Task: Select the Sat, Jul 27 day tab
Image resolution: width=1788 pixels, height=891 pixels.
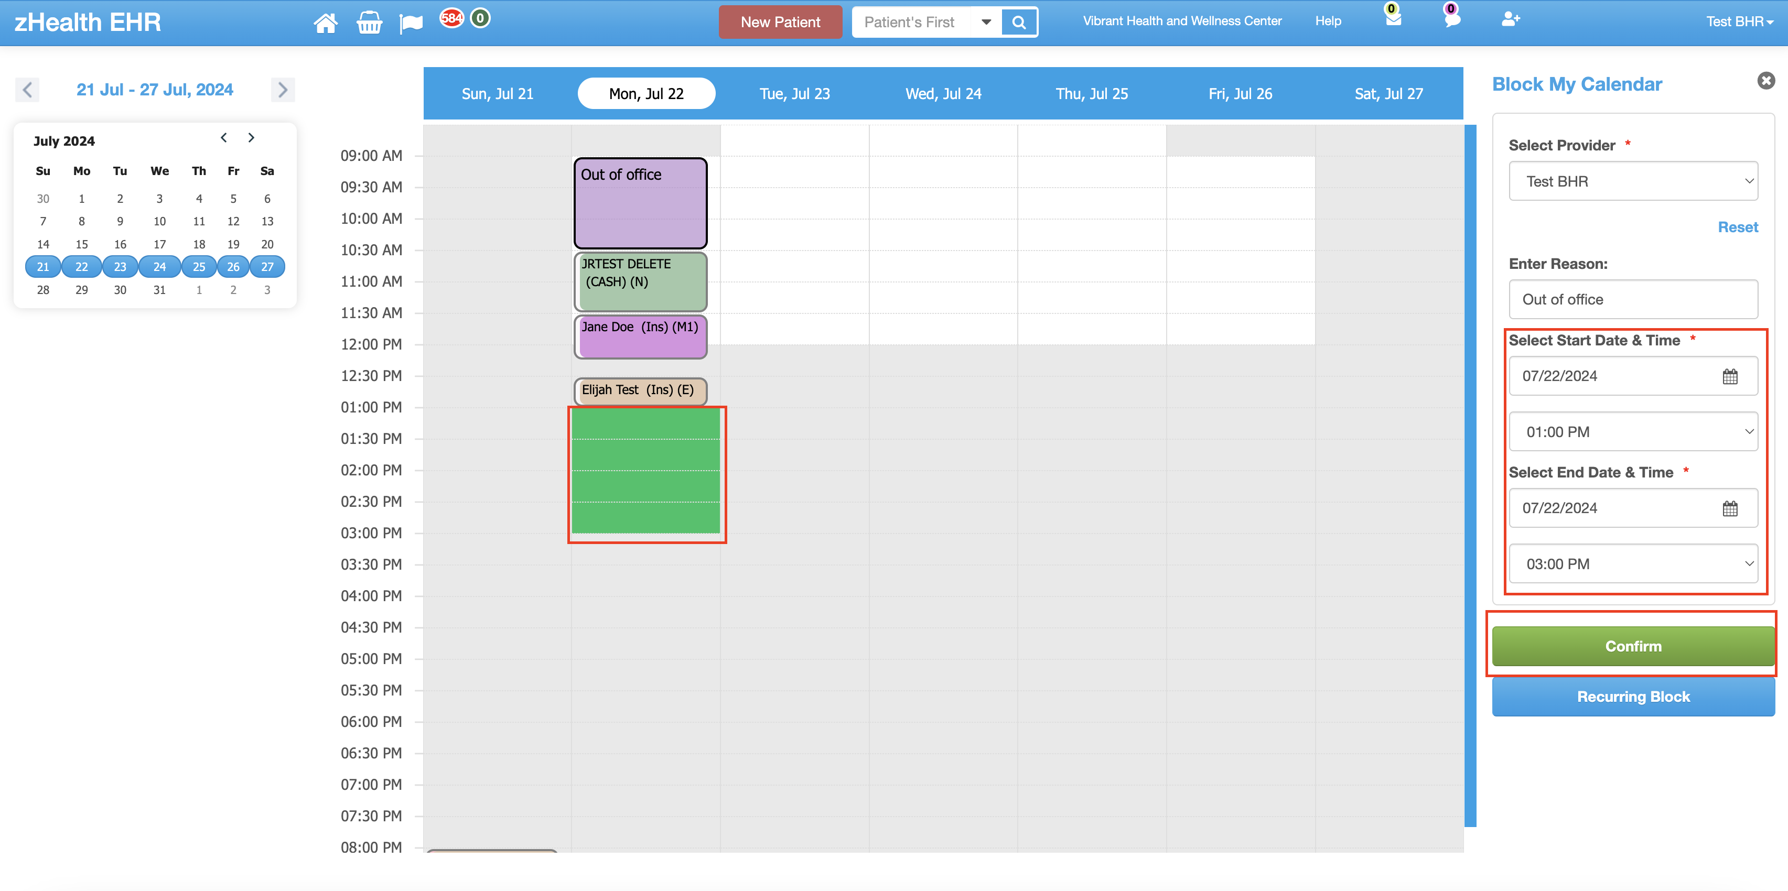Action: pyautogui.click(x=1389, y=94)
